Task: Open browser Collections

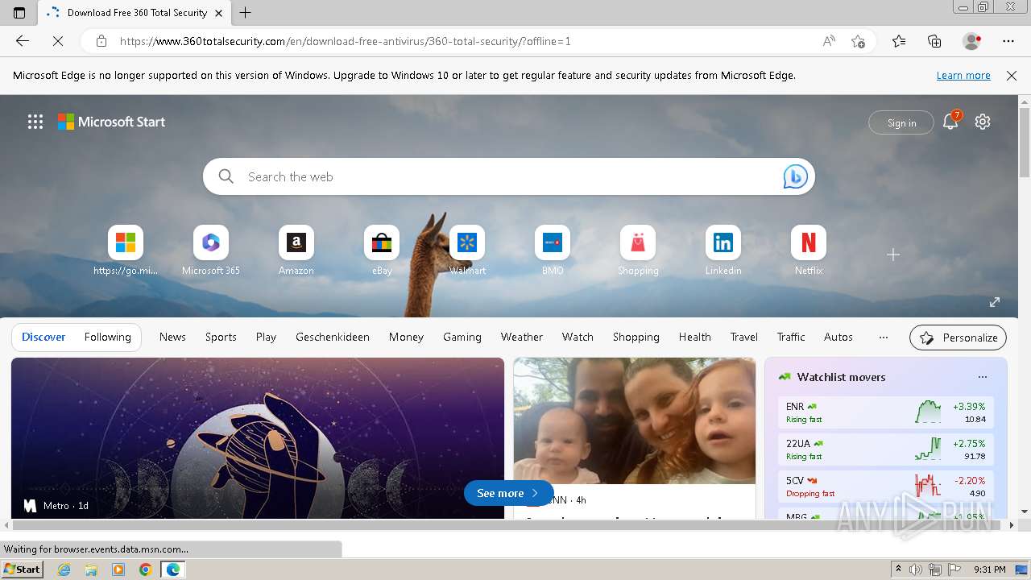Action: click(x=934, y=41)
